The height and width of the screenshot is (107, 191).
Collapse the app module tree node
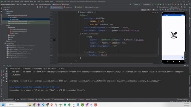pyautogui.click(x=4, y=10)
